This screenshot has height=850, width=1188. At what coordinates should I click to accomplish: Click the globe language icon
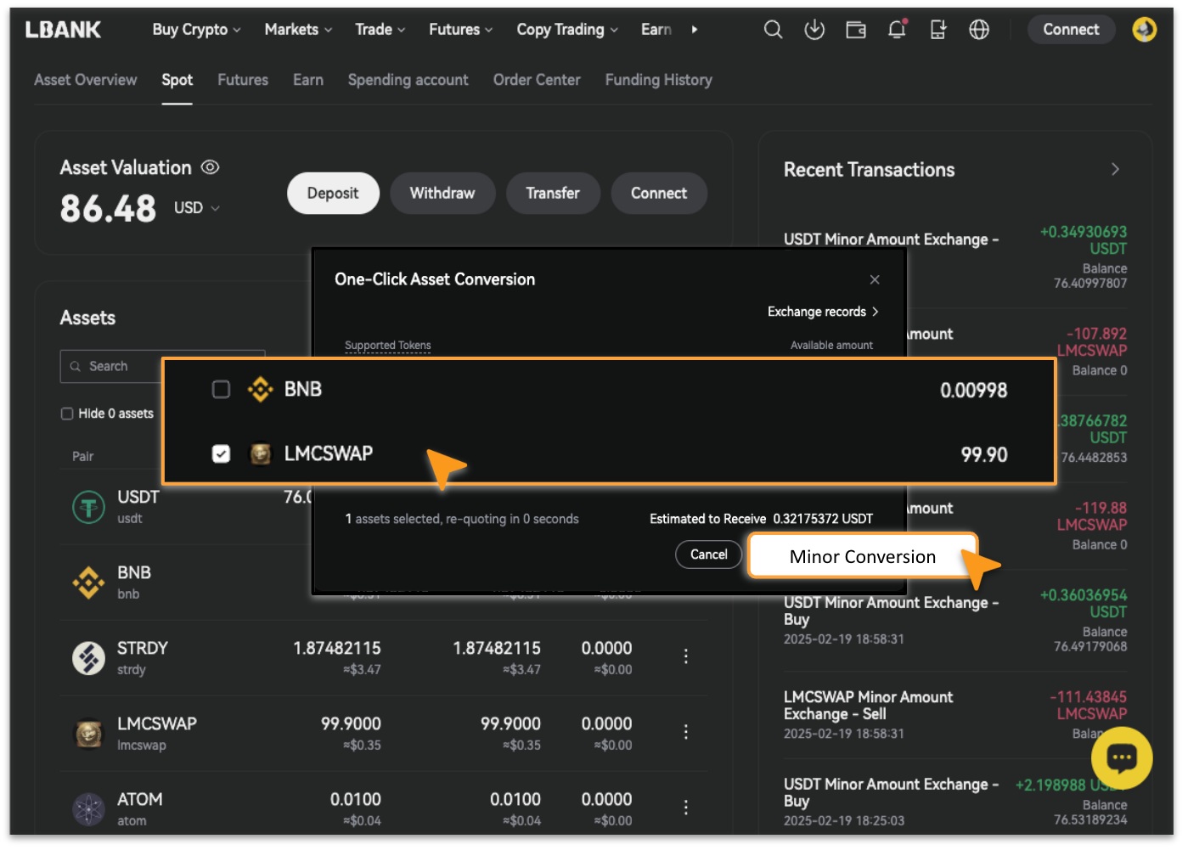click(979, 30)
